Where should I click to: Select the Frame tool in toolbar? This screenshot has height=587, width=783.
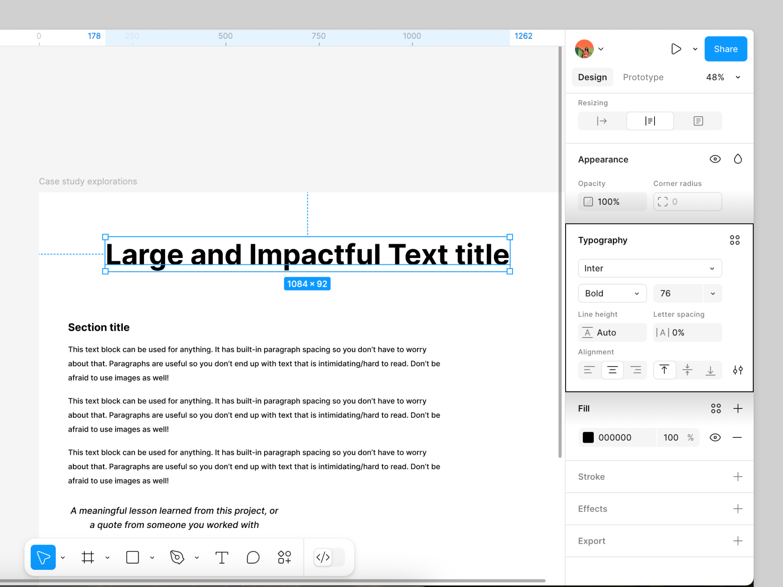click(x=88, y=557)
